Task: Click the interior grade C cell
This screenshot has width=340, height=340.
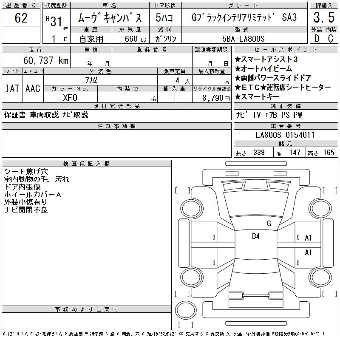Action: (331, 38)
